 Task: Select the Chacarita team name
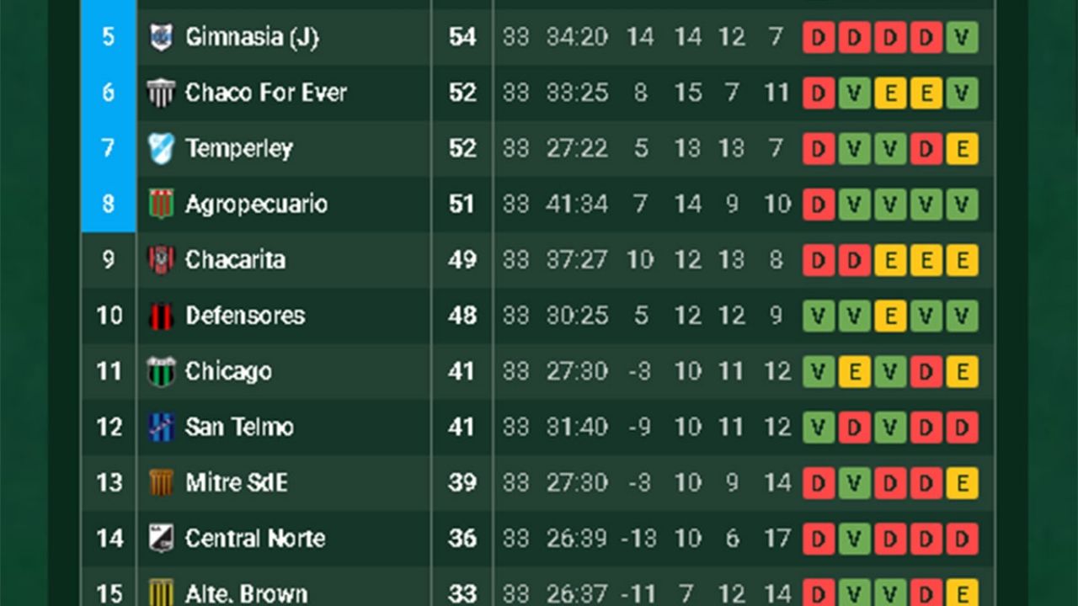[235, 259]
